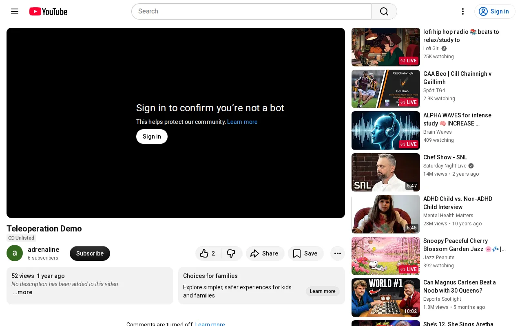Image resolution: width=522 pixels, height=326 pixels.
Task: Open the hamburger guide menu
Action: 15,11
